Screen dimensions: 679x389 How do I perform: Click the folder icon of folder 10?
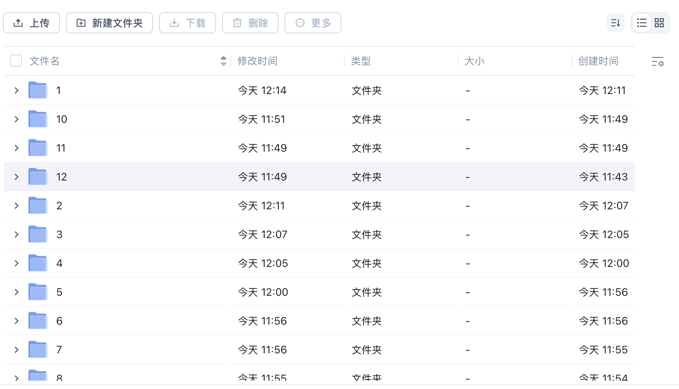(38, 119)
